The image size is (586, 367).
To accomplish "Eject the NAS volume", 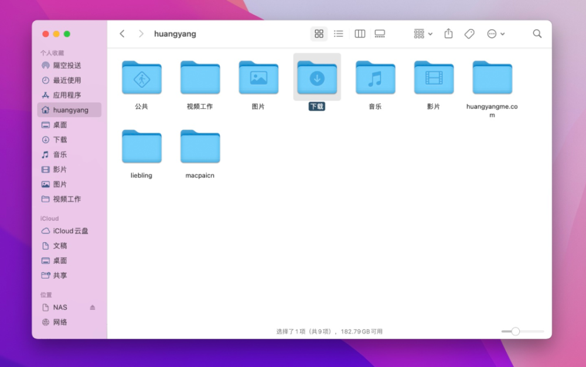I will click(x=92, y=307).
